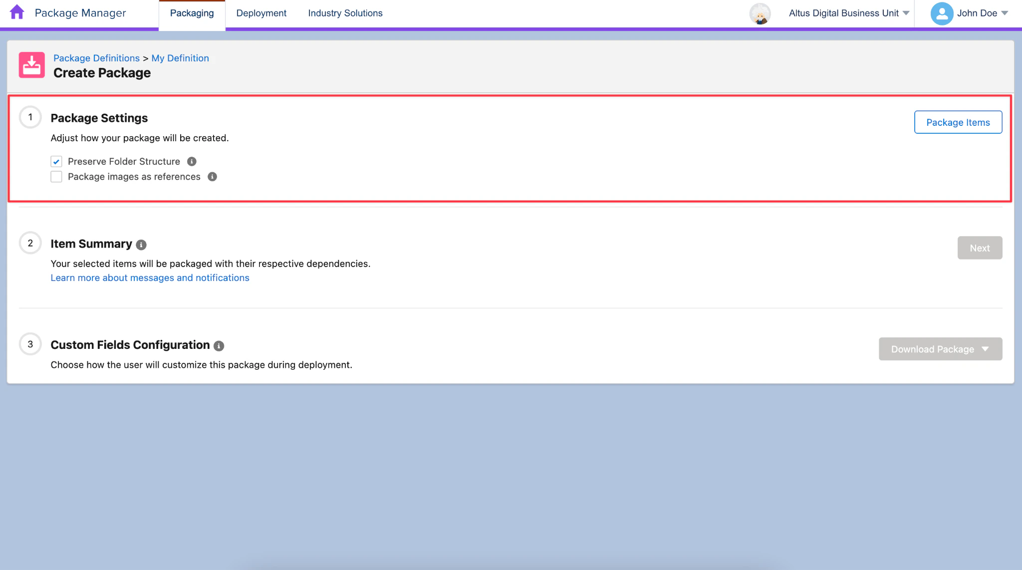Click the Einstein mascot avatar icon

tap(760, 13)
